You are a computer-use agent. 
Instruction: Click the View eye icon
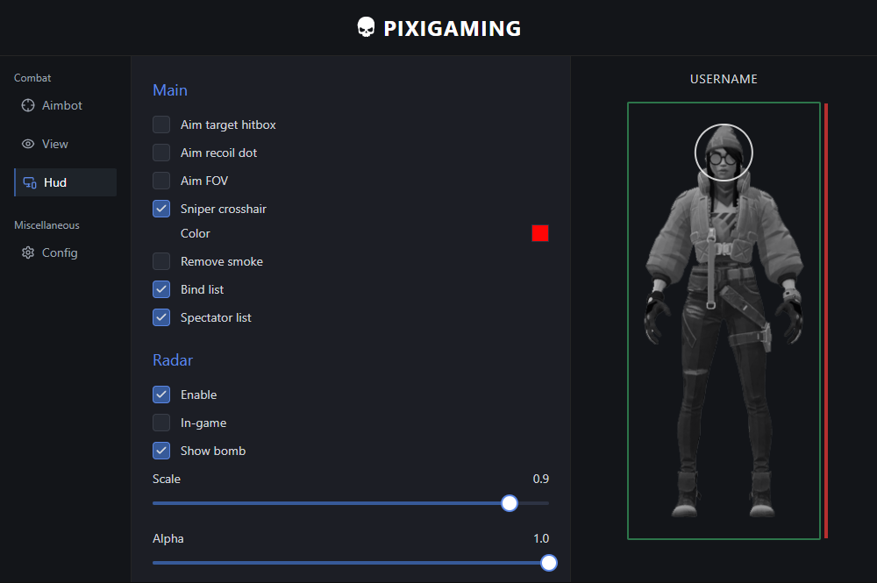28,144
